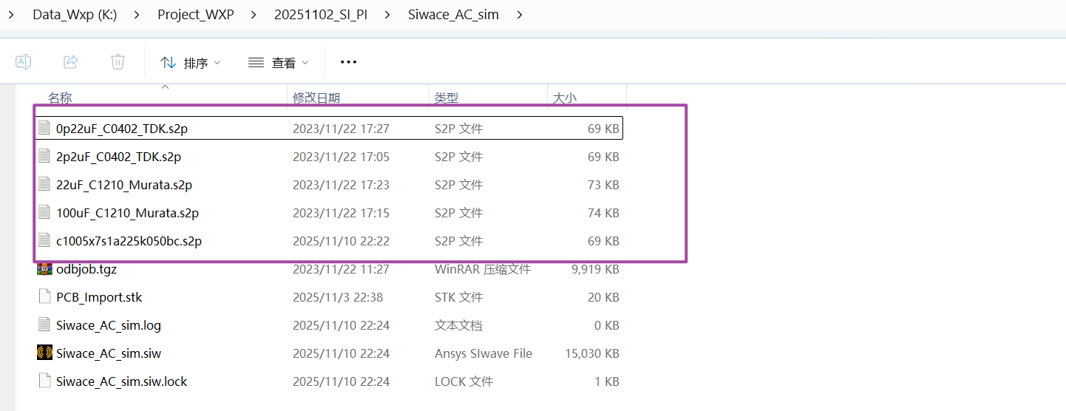Go to Data_Wxp (K:) in breadcrumb
Viewport: 1066px width, 411px height.
tap(75, 15)
